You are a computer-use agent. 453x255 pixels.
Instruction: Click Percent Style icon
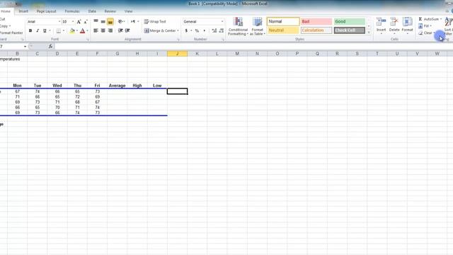click(197, 30)
